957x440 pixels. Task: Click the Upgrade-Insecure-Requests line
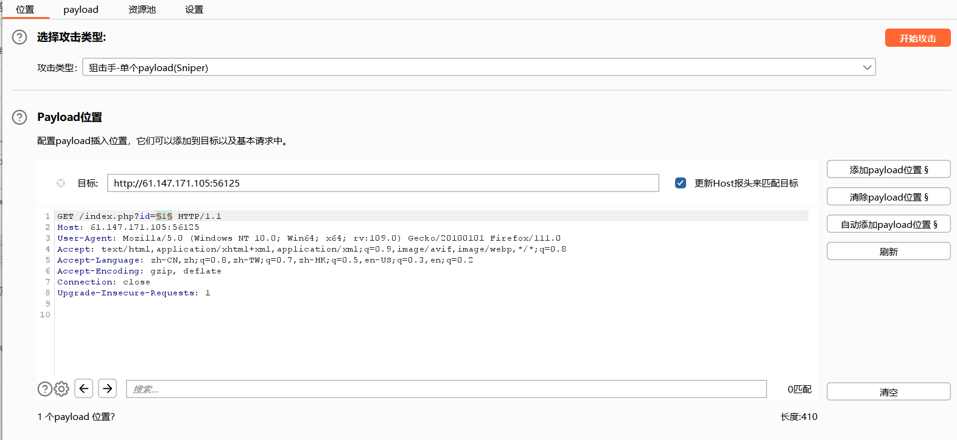click(x=134, y=293)
